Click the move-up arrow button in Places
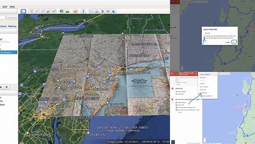The image size is (255, 144). tap(1, 87)
